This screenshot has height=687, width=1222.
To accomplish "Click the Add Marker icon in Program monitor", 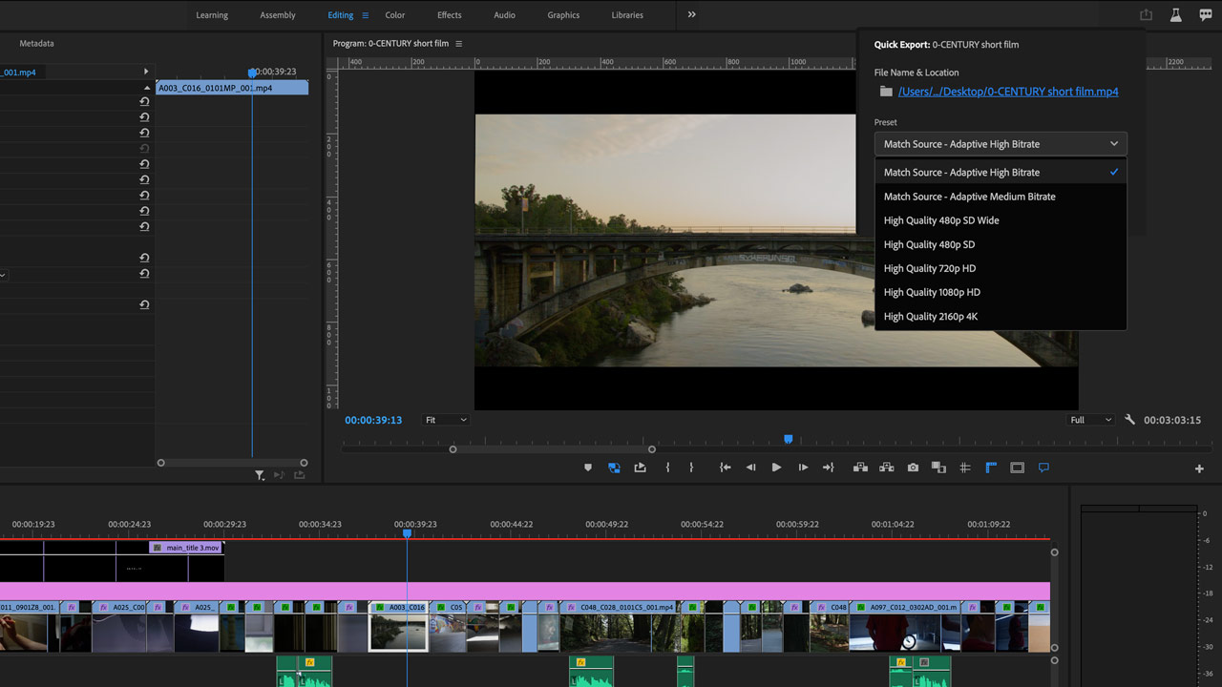I will 588,468.
